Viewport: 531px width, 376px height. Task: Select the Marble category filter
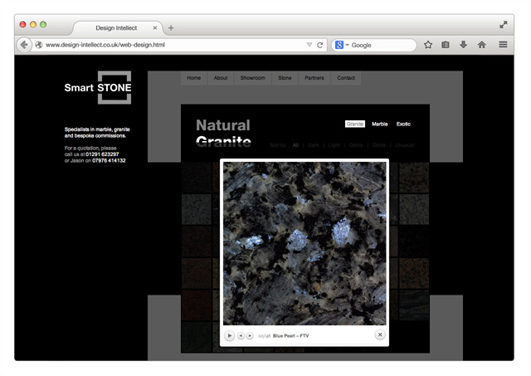click(x=379, y=124)
